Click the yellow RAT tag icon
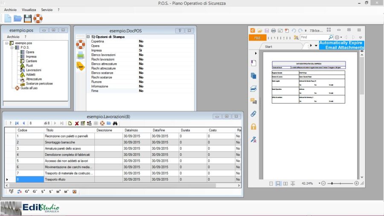 click(80, 66)
